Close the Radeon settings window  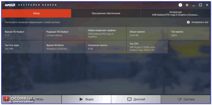207,5
